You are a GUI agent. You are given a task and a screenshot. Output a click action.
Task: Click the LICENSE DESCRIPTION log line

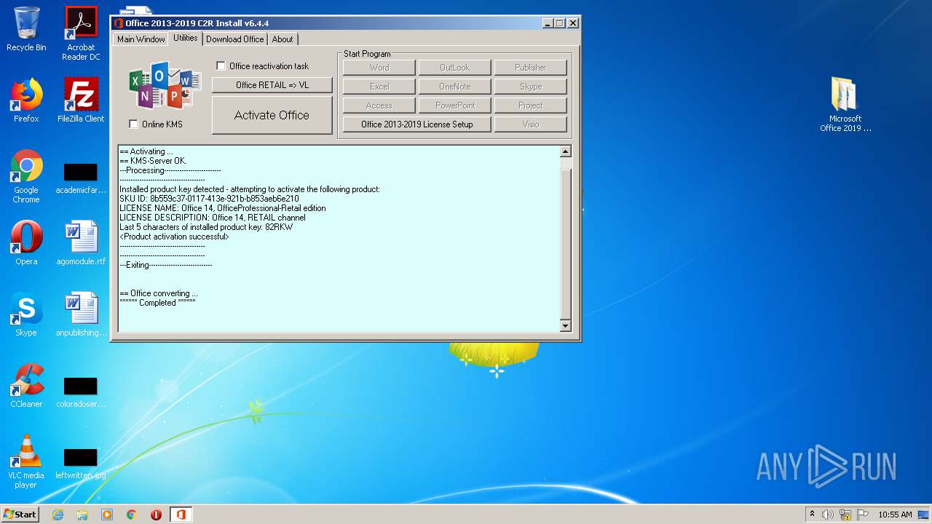tap(213, 218)
